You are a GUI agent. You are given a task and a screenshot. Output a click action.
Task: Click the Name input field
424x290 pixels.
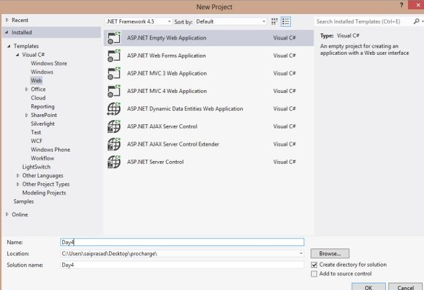(x=182, y=242)
